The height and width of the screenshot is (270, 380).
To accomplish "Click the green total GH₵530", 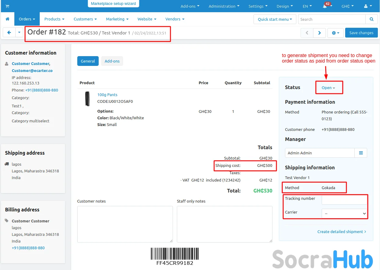I will coord(263,191).
